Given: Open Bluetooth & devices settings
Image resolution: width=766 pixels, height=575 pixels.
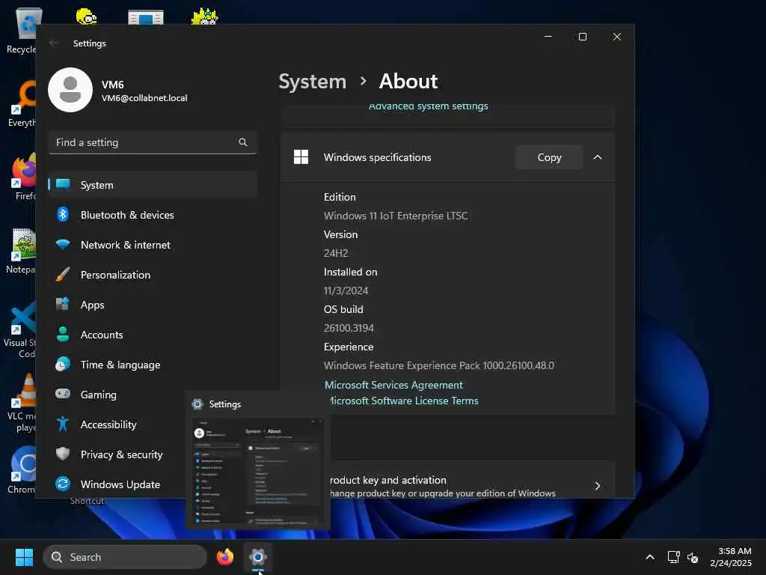Looking at the screenshot, I should coord(153,215).
